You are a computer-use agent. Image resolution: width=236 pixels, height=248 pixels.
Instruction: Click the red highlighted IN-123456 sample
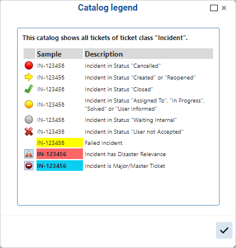[59, 154]
